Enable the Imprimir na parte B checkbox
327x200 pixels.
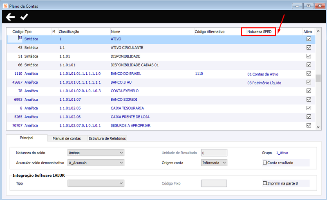coord(265,183)
